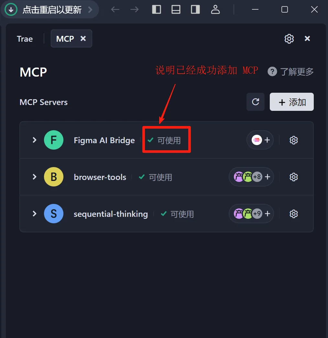The height and width of the screenshot is (338, 328).
Task: Click the restart-to-update download icon
Action: coord(11,10)
